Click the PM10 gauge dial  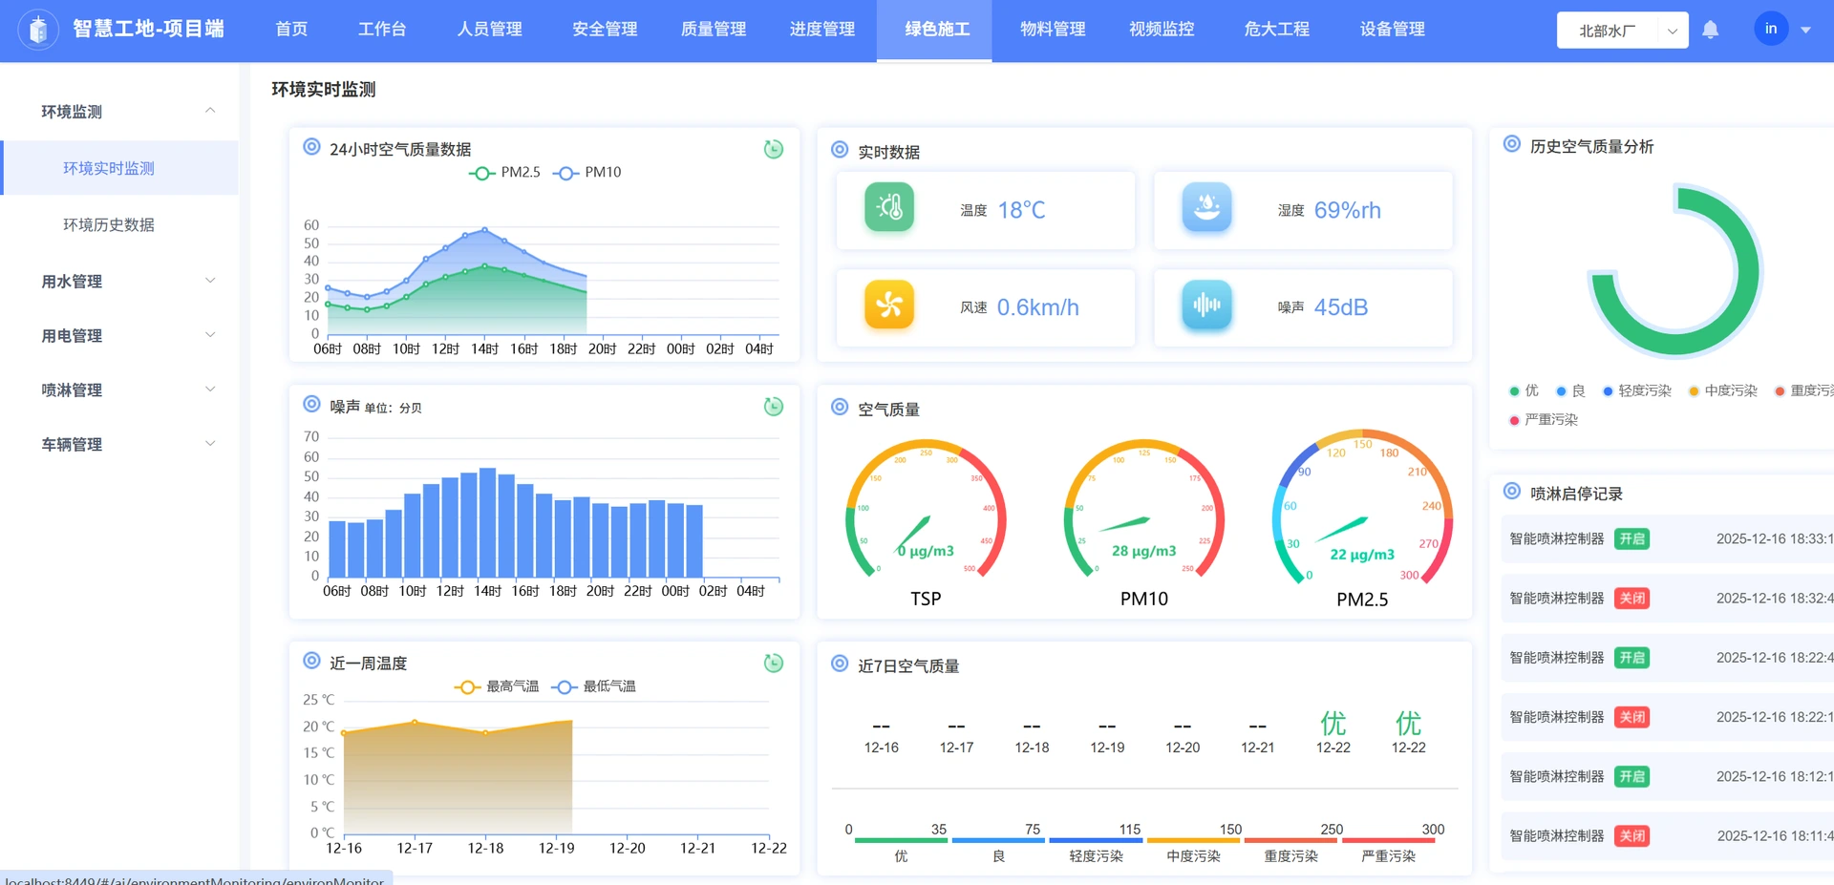pos(1144,511)
